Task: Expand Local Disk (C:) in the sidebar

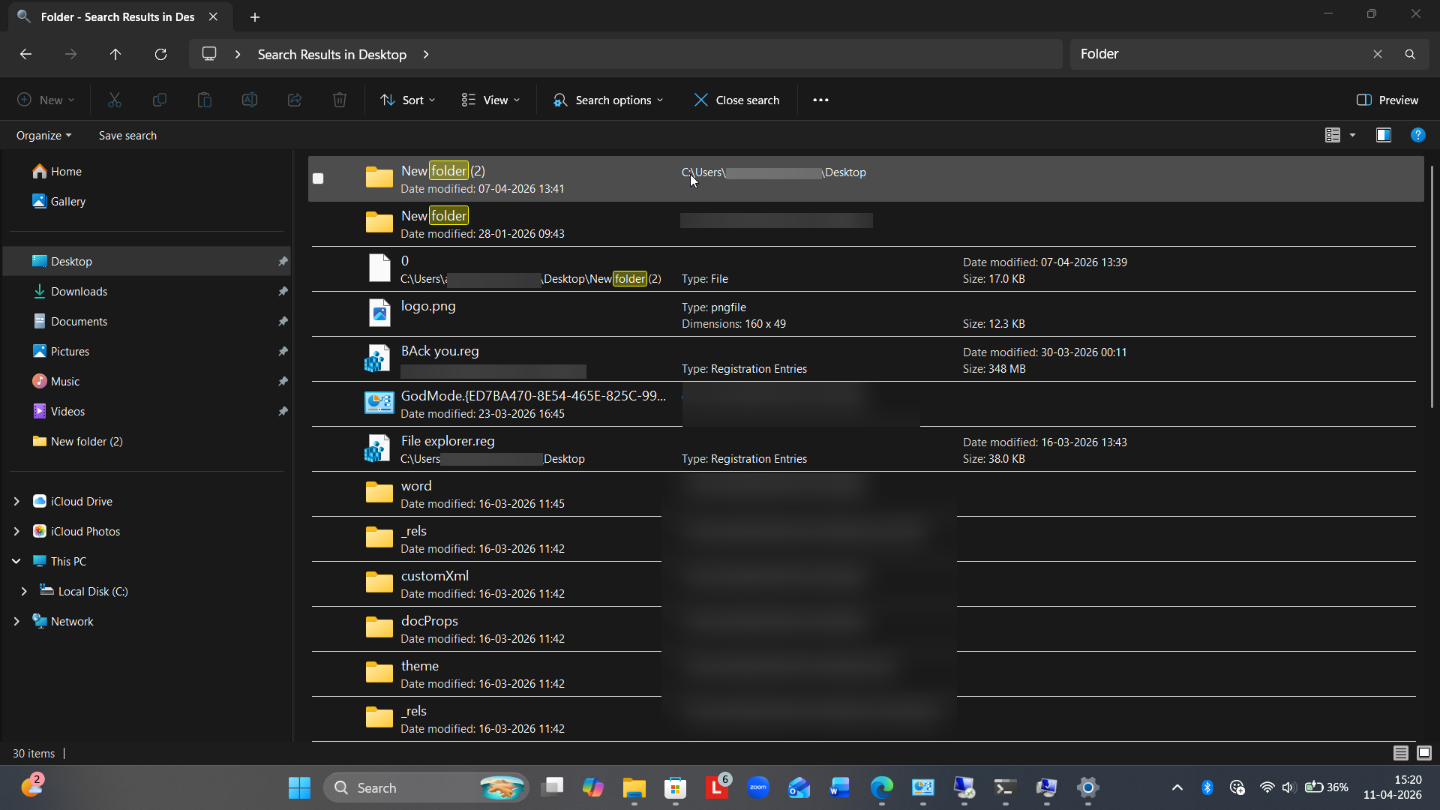Action: click(25, 591)
